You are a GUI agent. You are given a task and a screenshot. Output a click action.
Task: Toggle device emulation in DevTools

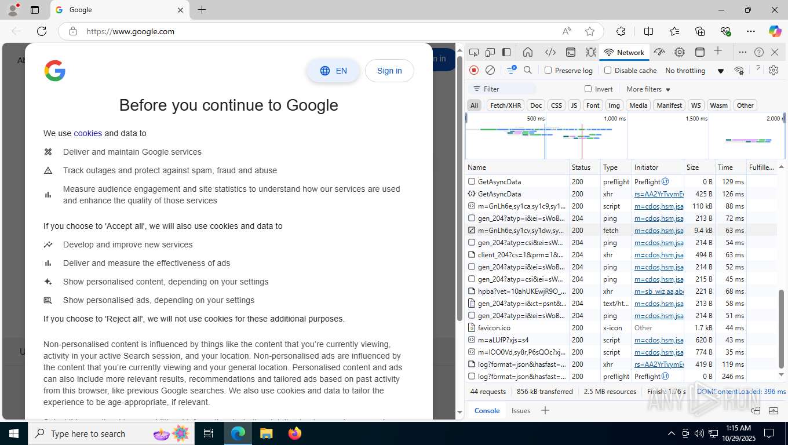490,52
